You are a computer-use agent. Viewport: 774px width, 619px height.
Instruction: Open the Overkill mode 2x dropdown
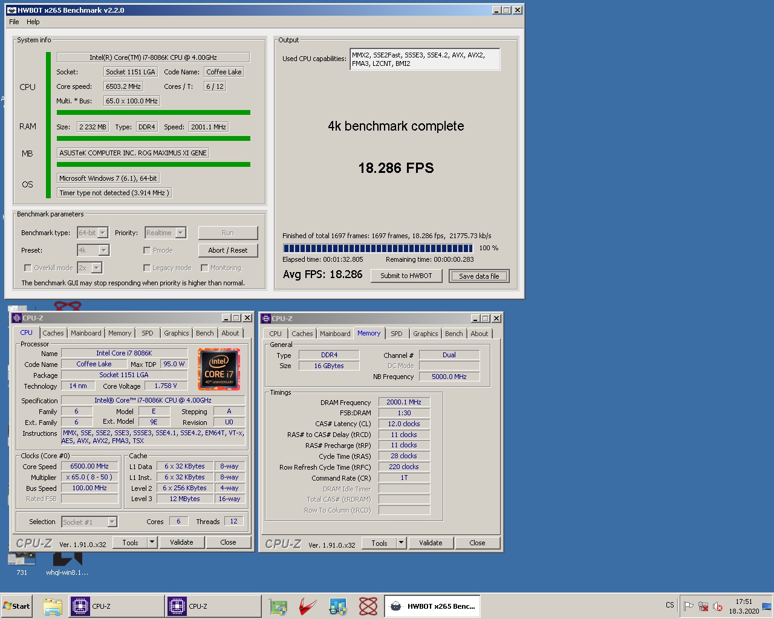click(96, 268)
